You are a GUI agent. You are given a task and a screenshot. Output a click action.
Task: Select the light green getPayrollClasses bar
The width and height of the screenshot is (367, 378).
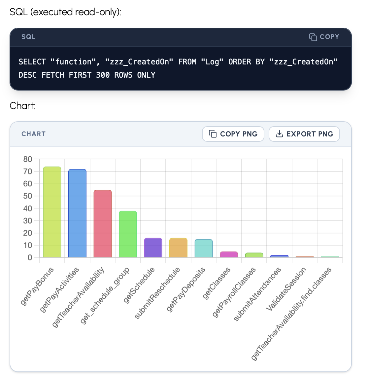(x=254, y=255)
